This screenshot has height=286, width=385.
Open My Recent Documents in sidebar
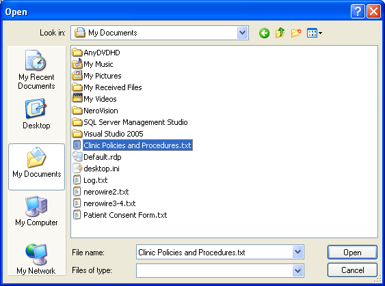(x=36, y=70)
